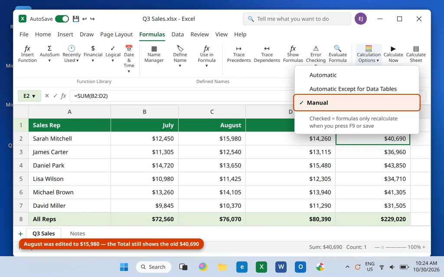Click the Define Name tag icon
444x277 pixels.
tap(180, 48)
